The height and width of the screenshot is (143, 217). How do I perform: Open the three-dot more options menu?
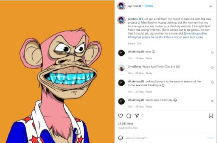point(211,6)
